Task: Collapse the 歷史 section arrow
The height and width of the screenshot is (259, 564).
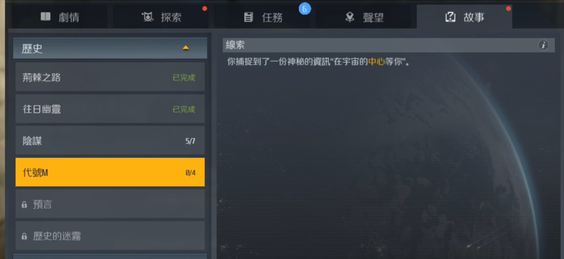Action: [185, 48]
